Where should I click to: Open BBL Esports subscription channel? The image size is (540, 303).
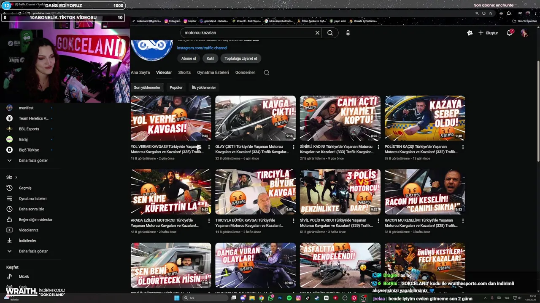click(30, 129)
